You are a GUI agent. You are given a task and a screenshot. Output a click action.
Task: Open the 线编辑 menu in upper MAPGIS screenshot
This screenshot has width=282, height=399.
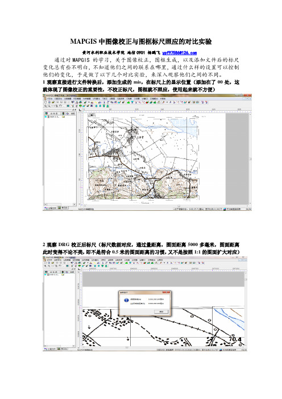[x=68, y=99]
